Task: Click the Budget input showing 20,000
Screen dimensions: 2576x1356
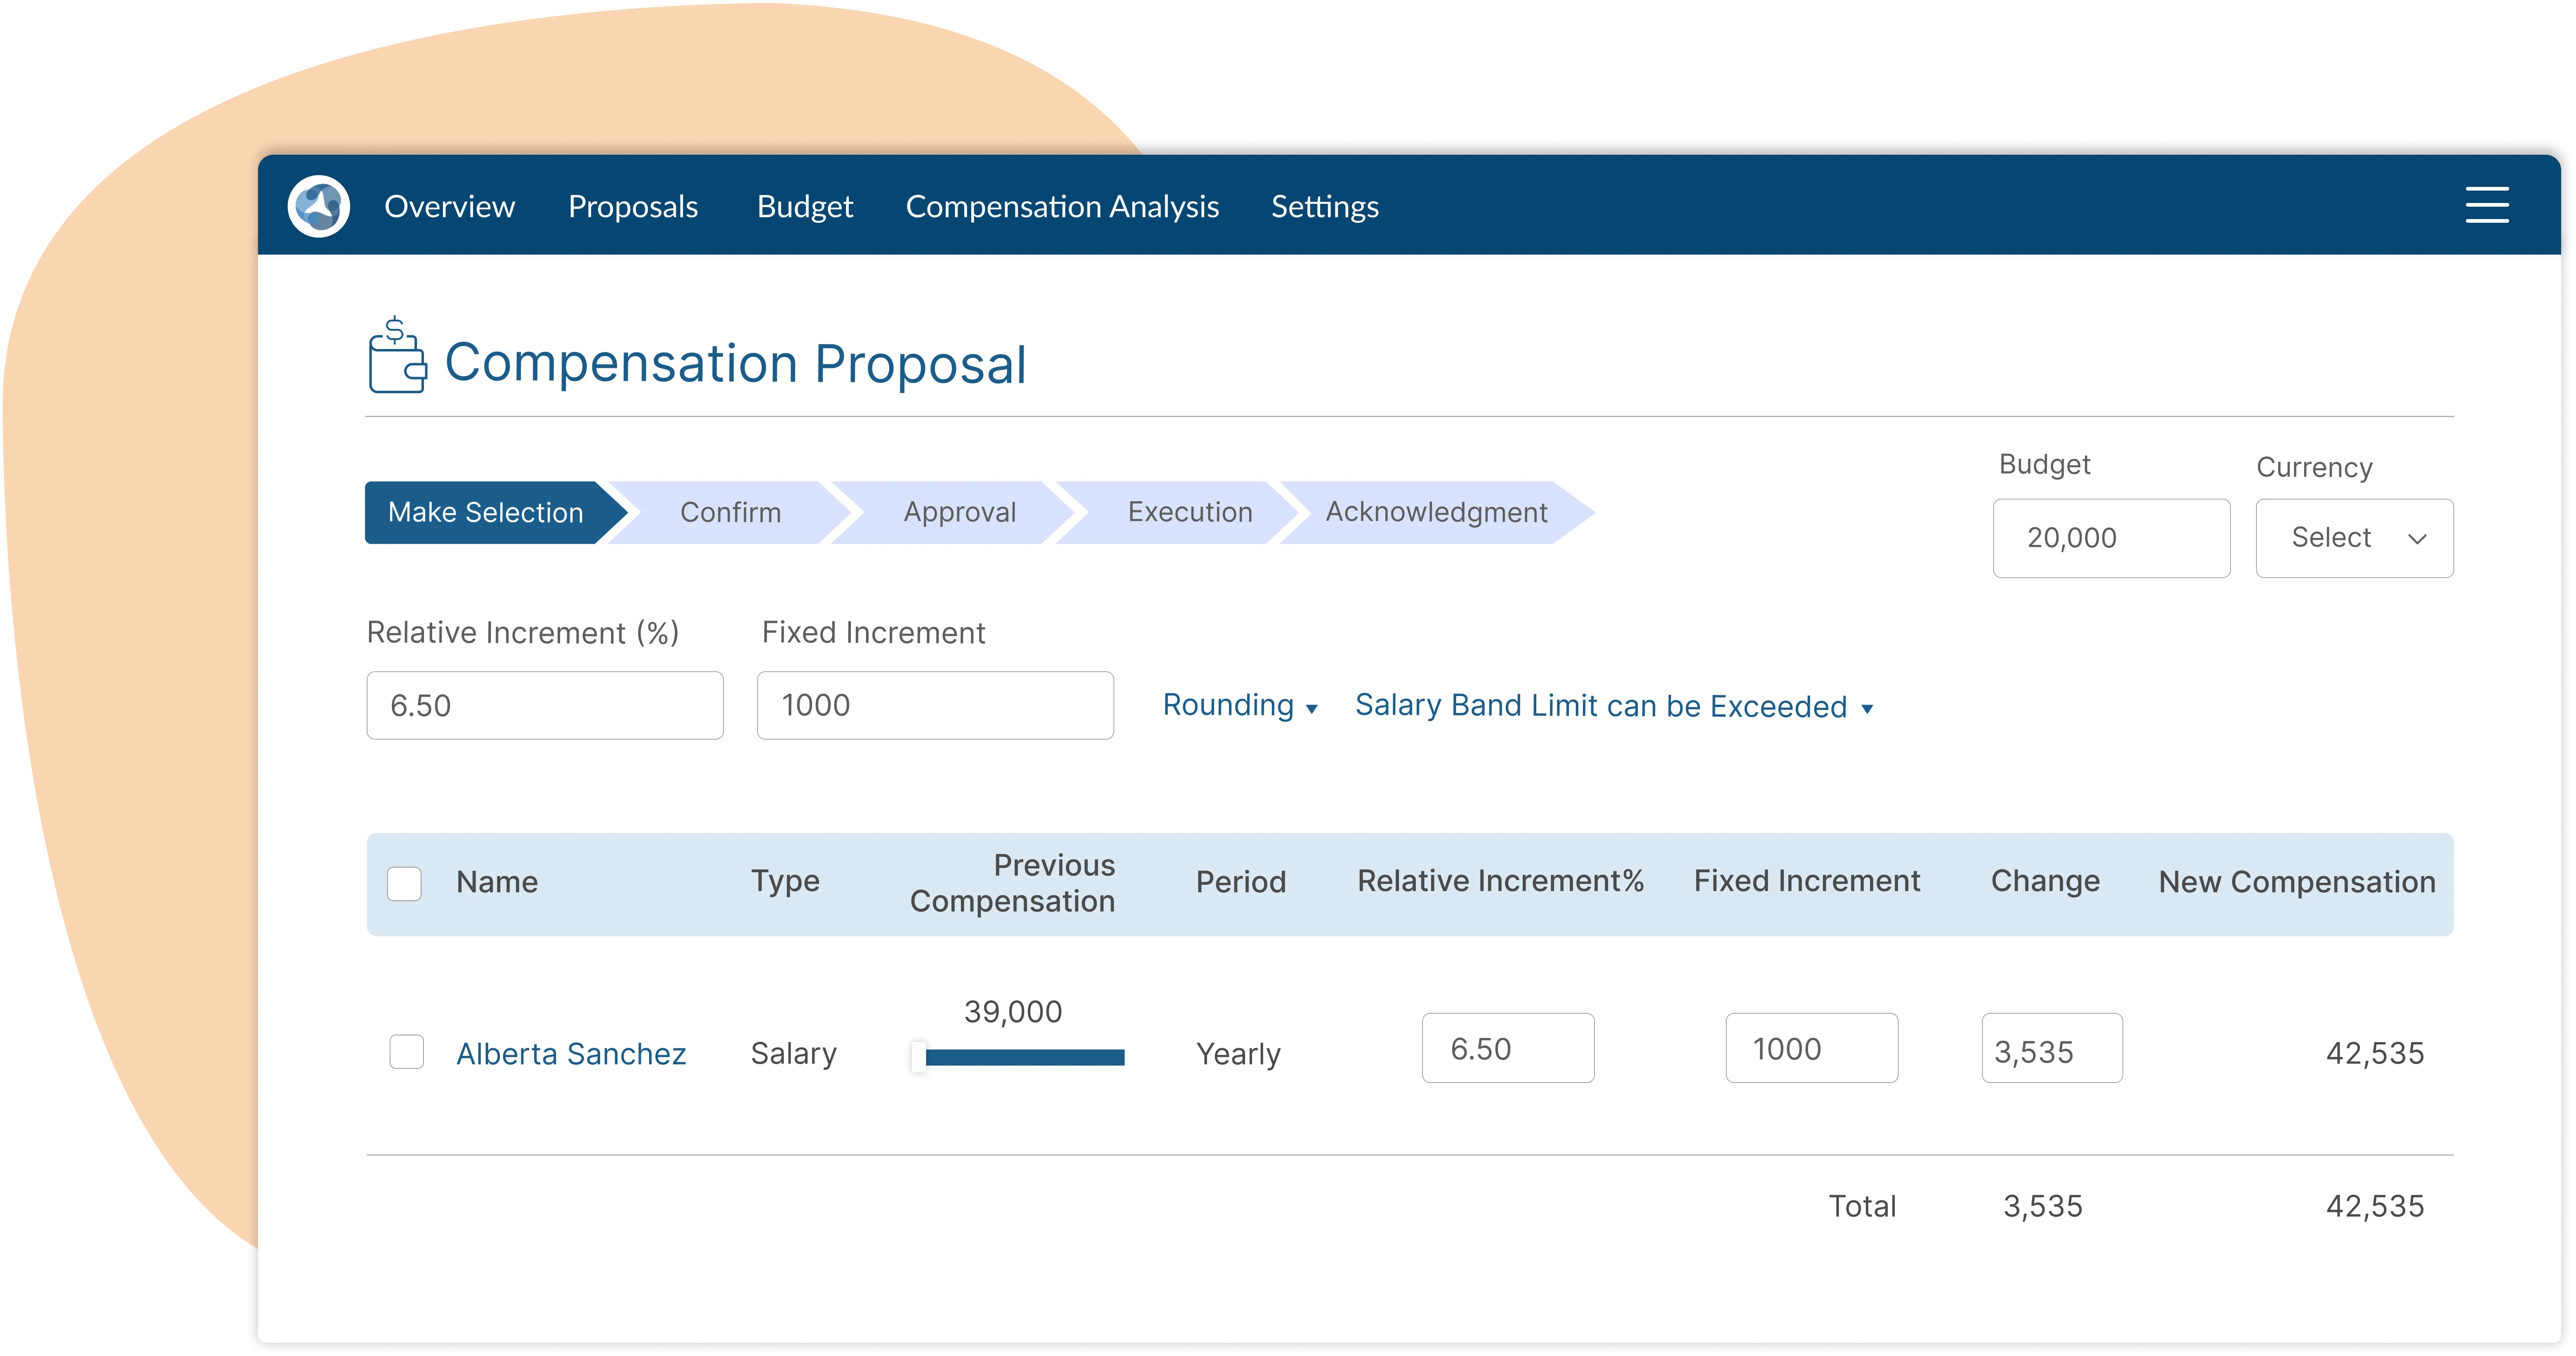Action: [x=2112, y=537]
